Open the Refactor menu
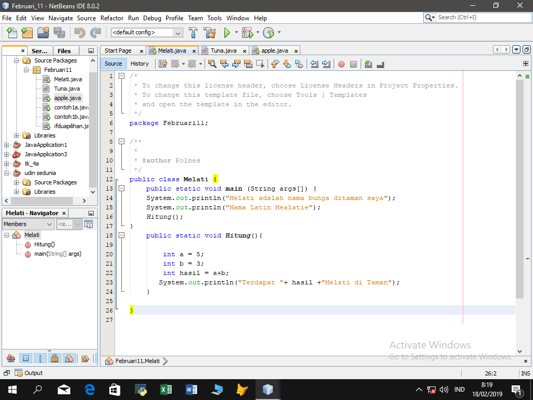The width and height of the screenshot is (533, 400). 111,18
